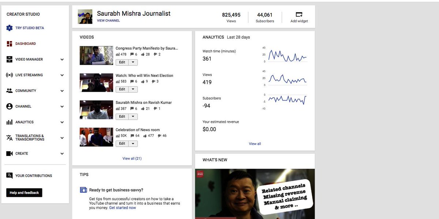Click the Community people icon
Screen dimensions: 439x219
pos(10,91)
